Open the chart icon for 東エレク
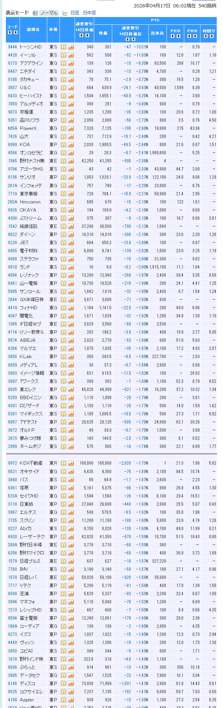This screenshot has width=223, height=708. pos(71,390)
